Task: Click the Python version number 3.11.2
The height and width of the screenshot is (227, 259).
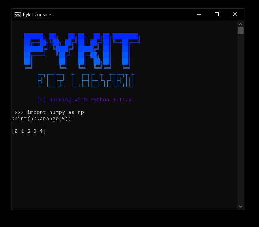Action: pyautogui.click(x=122, y=100)
